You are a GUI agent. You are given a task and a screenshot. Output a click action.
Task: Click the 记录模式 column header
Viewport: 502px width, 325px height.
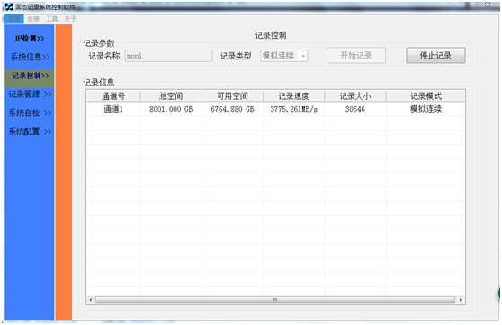pos(426,96)
